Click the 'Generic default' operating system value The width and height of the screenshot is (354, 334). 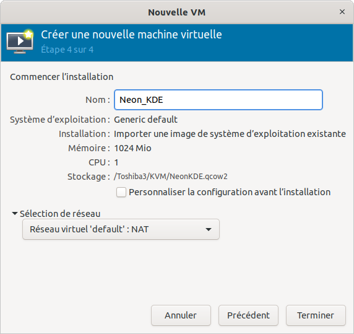click(145, 120)
